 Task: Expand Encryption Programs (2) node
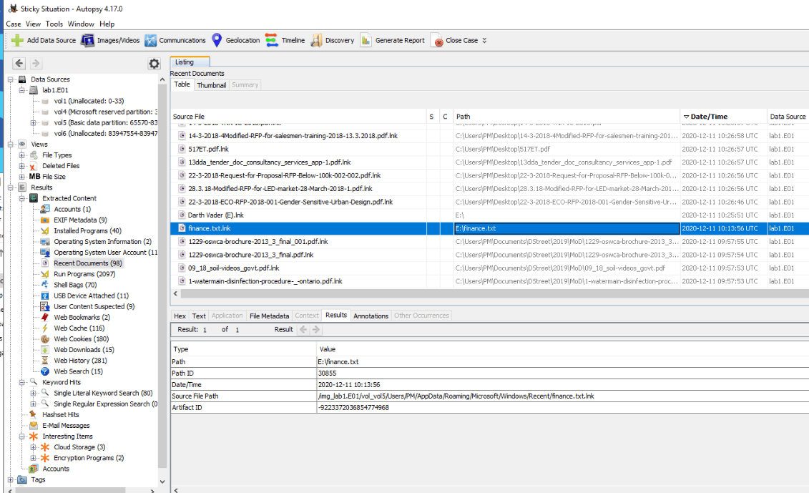33,458
